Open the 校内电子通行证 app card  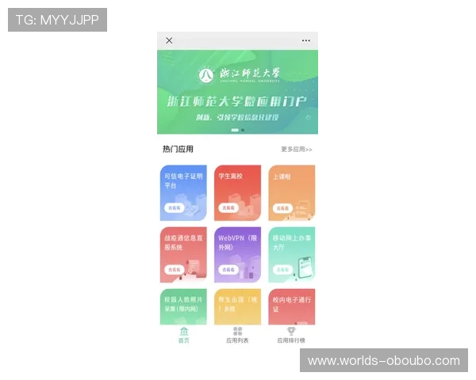(291, 306)
